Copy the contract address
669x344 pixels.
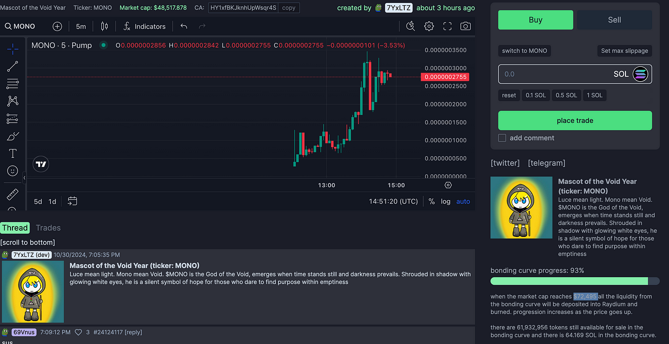pos(289,8)
